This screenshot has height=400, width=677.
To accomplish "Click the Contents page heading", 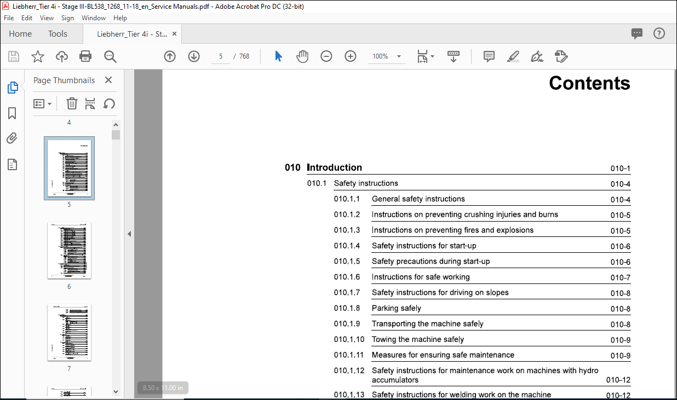I will click(589, 83).
